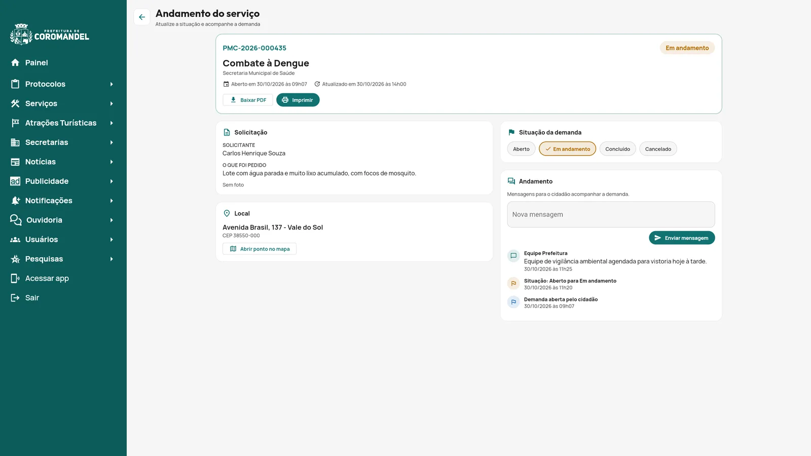Click the Acessar app phone icon

pos(15,278)
